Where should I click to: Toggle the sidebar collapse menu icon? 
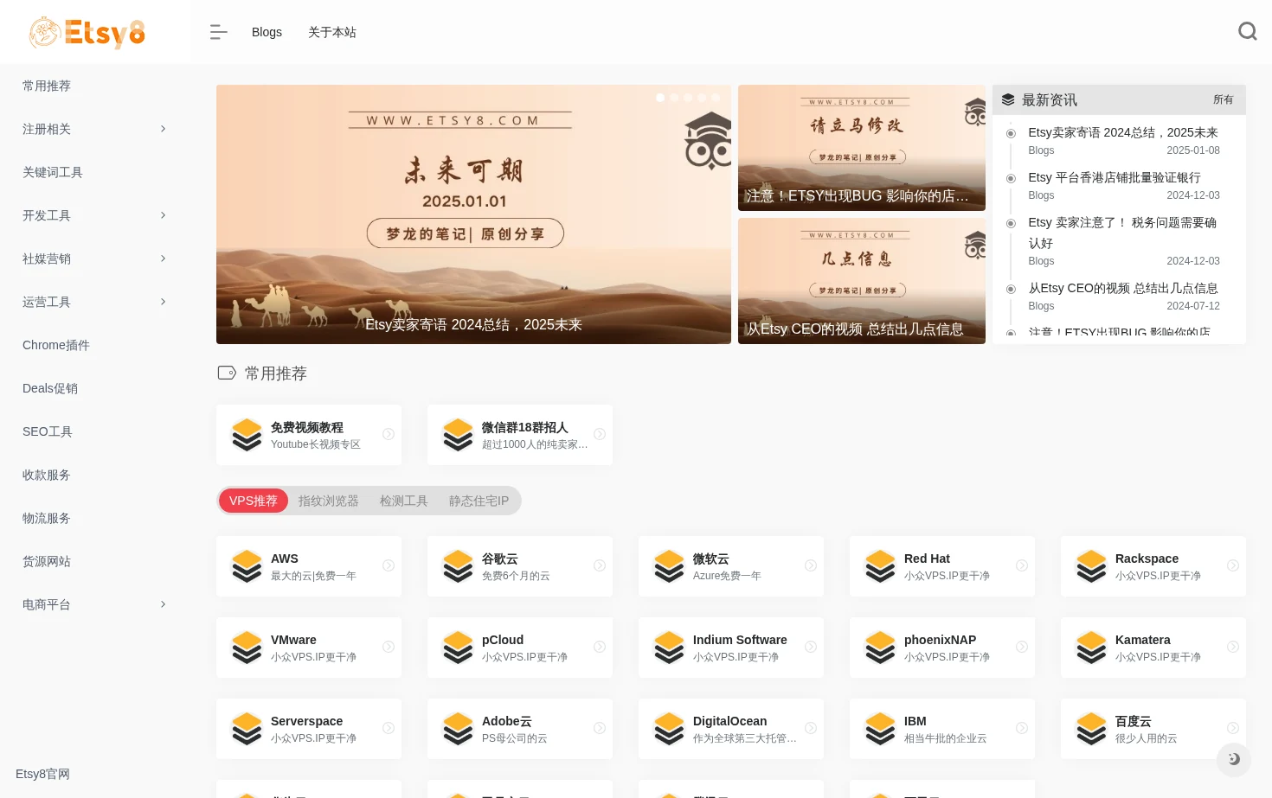[218, 32]
